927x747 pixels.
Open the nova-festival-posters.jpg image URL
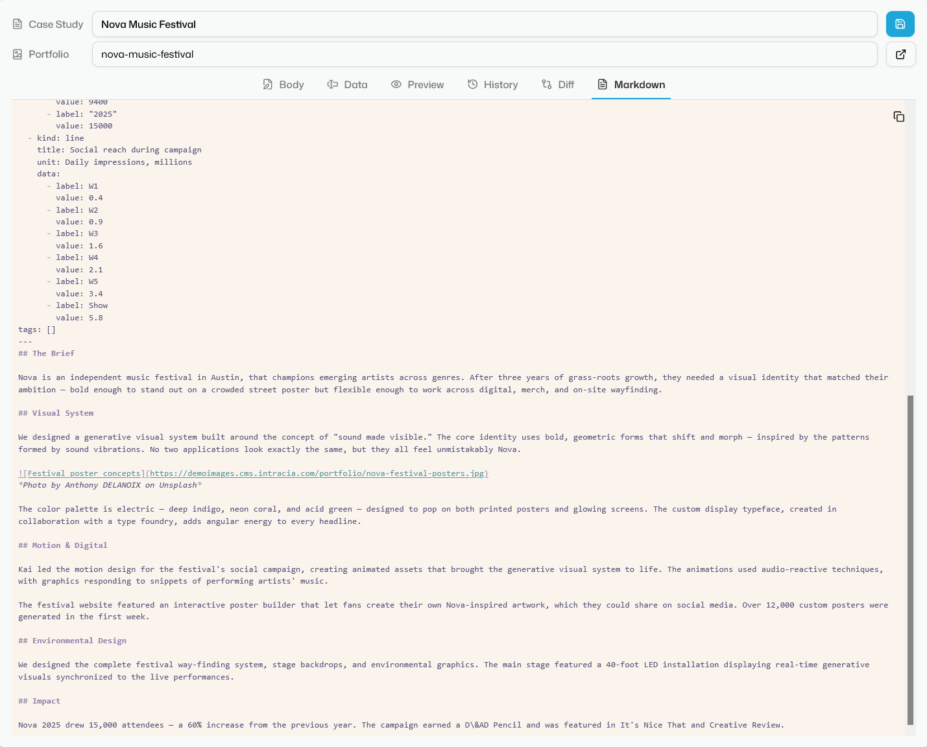[317, 473]
